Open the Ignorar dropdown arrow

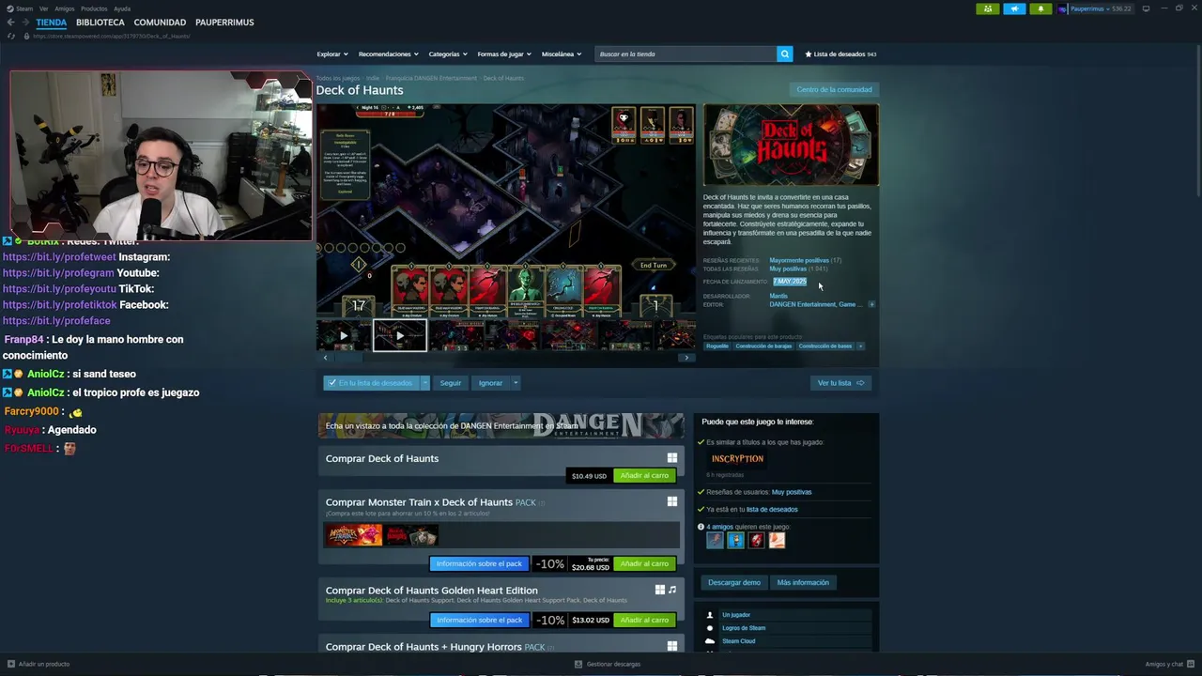coord(515,383)
